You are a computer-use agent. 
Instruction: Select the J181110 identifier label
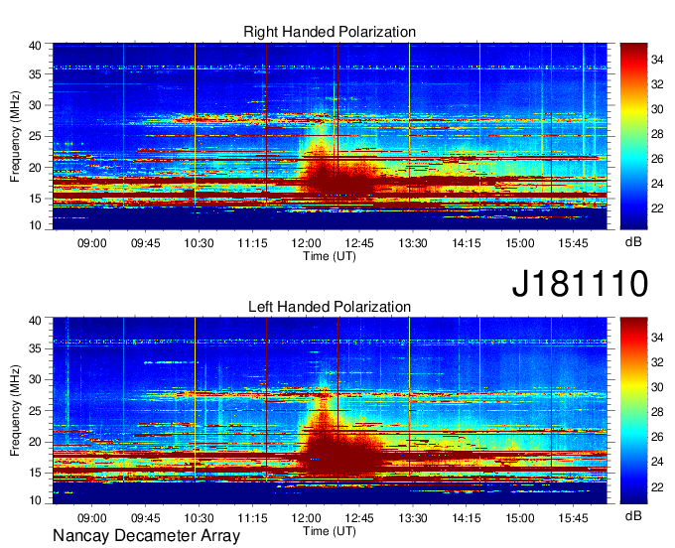point(580,283)
